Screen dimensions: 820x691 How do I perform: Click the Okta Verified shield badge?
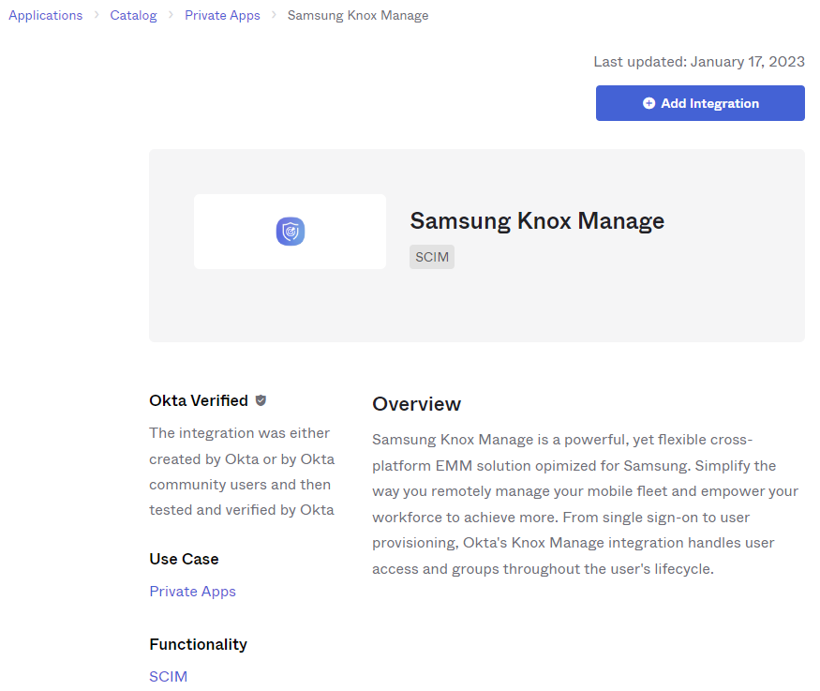pyautogui.click(x=261, y=400)
